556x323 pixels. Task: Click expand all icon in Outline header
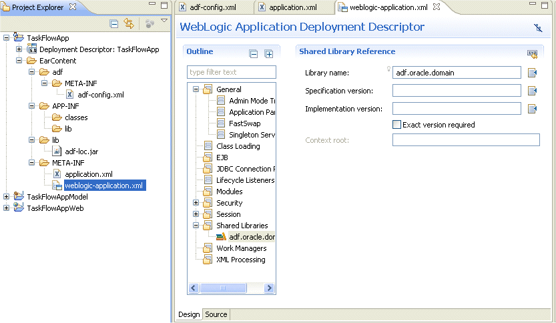[269, 54]
